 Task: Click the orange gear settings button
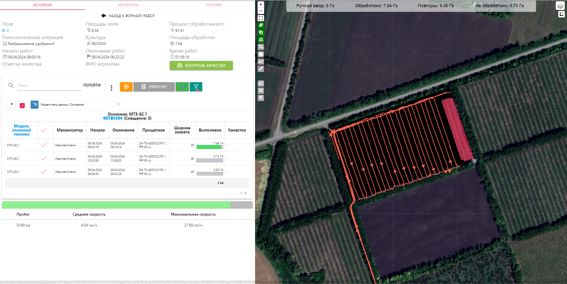tap(126, 87)
